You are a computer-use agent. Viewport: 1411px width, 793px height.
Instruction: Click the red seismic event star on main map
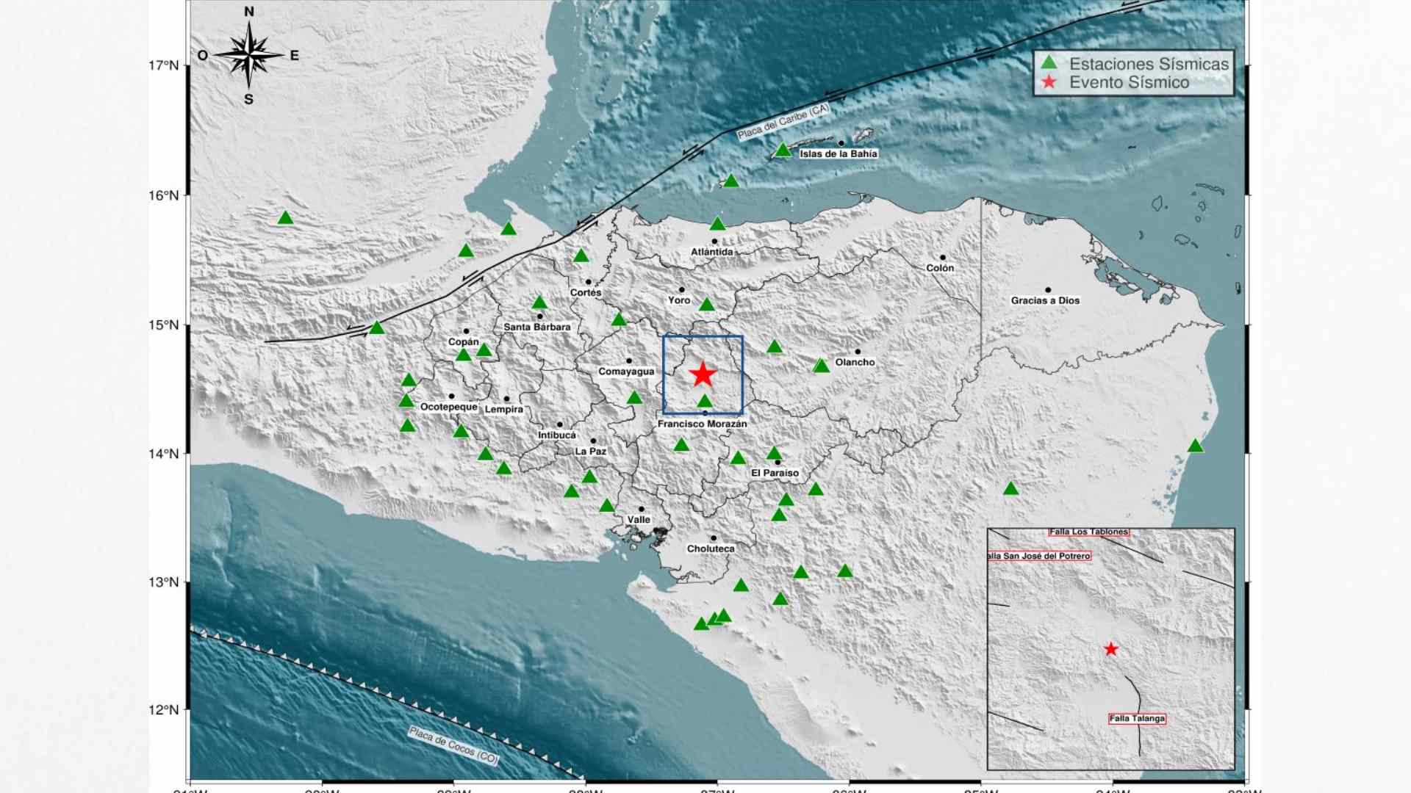pos(703,374)
